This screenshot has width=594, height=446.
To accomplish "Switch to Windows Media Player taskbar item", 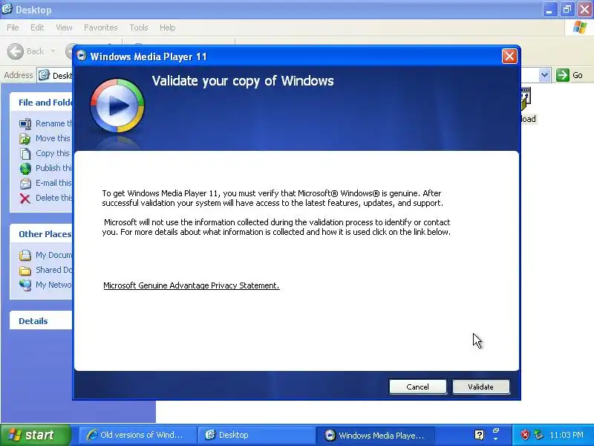I will (375, 435).
